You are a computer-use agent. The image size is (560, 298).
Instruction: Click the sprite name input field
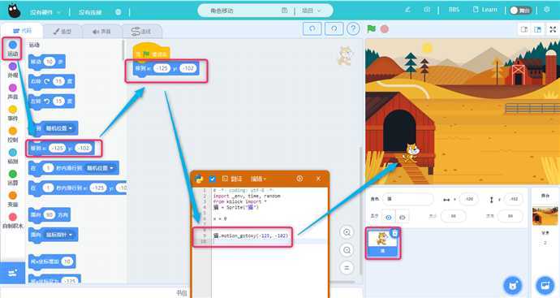[408, 199]
